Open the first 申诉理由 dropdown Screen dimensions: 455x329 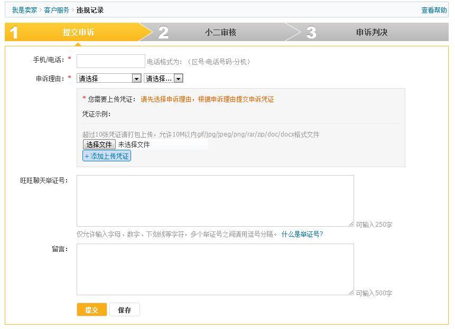coord(109,79)
